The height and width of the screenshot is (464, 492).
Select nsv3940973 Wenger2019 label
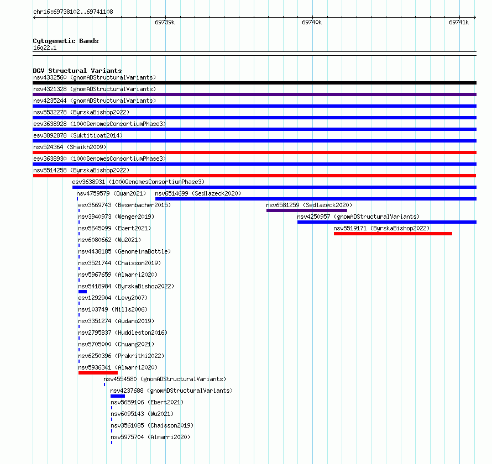click(116, 217)
